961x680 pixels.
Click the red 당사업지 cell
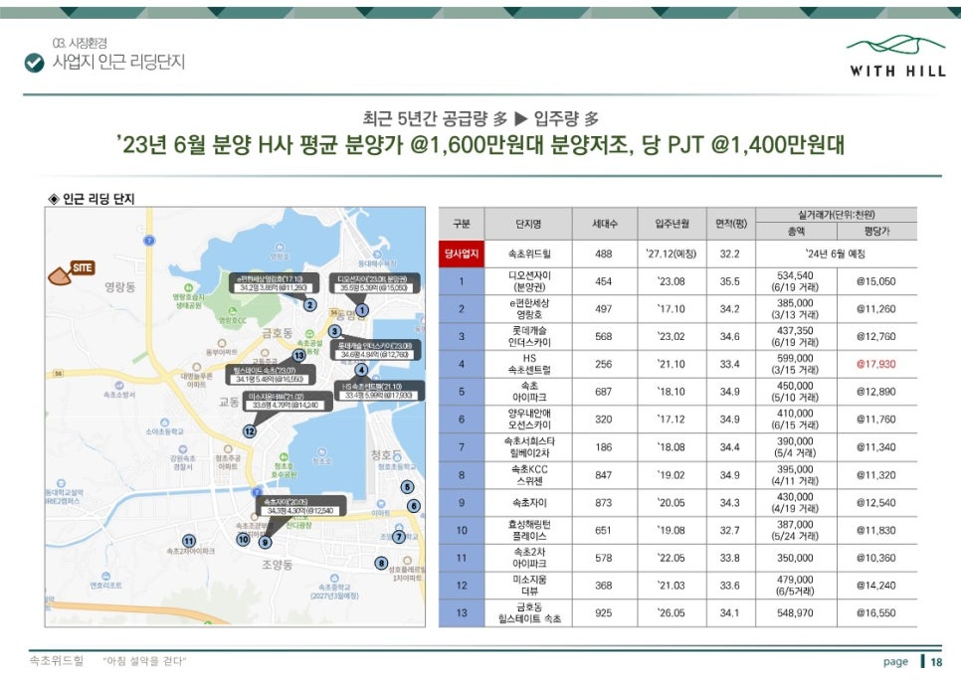462,254
